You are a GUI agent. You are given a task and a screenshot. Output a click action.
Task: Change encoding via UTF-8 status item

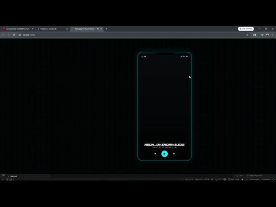207,179
